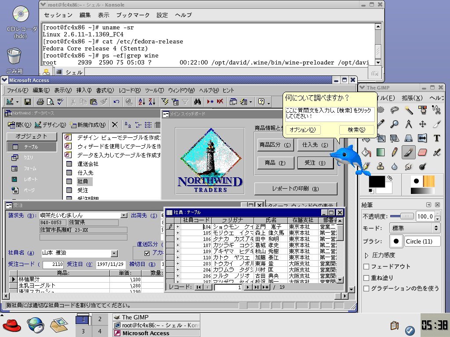The height and width of the screenshot is (337, 450).
Task: Expand the 圧力感度 section in GIMP
Action: click(367, 255)
